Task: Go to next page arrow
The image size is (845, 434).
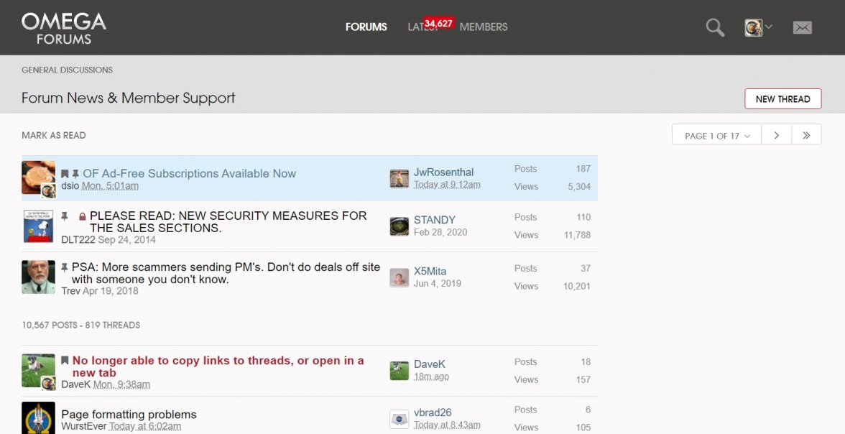Action: (776, 135)
